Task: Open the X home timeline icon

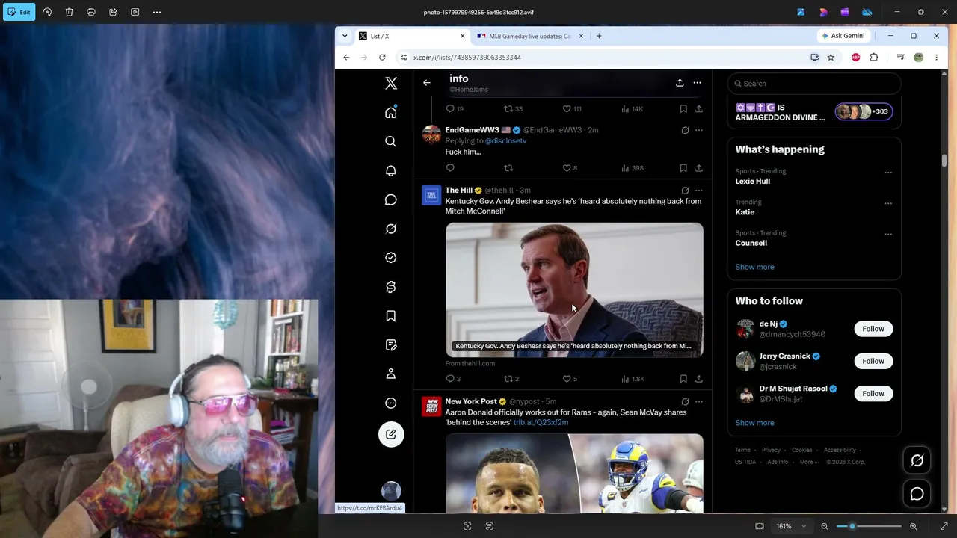Action: (x=390, y=112)
